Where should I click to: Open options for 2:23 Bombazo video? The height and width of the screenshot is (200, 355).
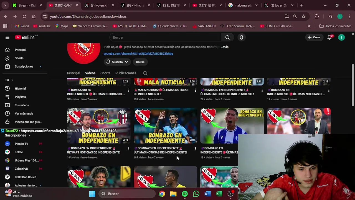point(129,90)
